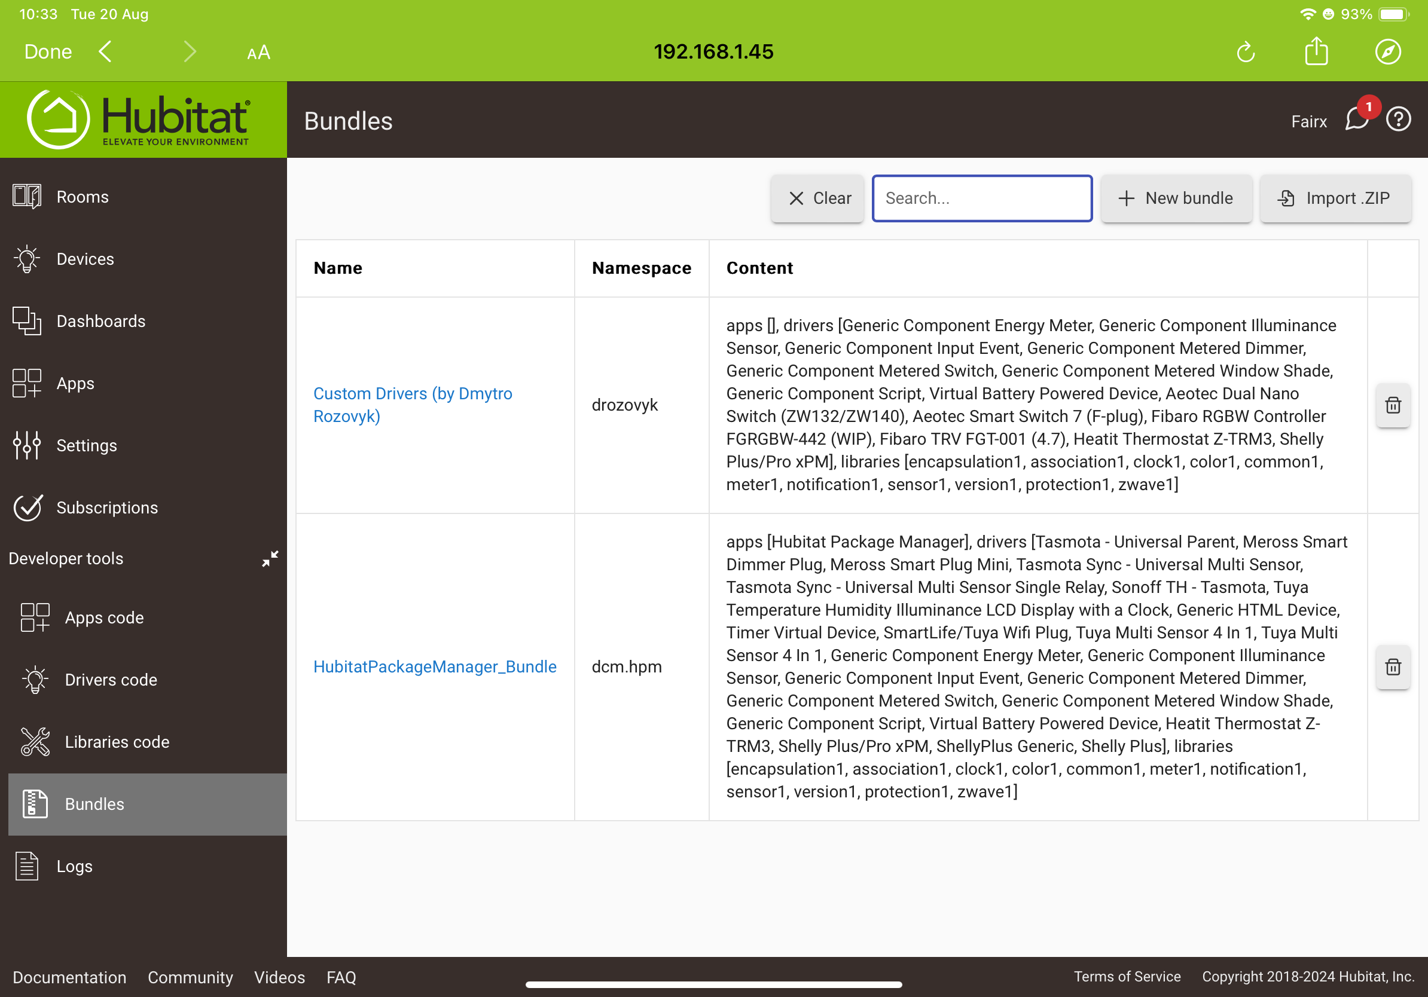This screenshot has width=1428, height=997.
Task: Delete the Custom Drivers bundle via trash icon
Action: pyautogui.click(x=1393, y=405)
